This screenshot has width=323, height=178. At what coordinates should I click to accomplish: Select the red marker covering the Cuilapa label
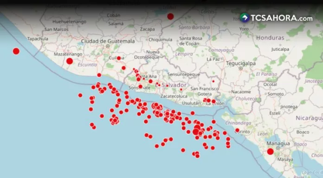[x=119, y=58]
